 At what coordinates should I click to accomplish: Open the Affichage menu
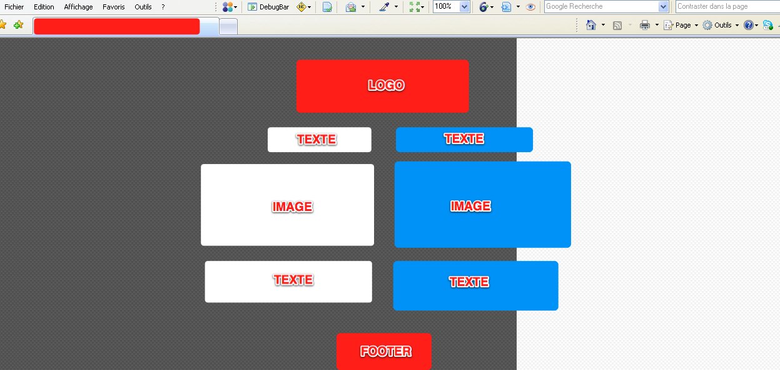[x=78, y=7]
